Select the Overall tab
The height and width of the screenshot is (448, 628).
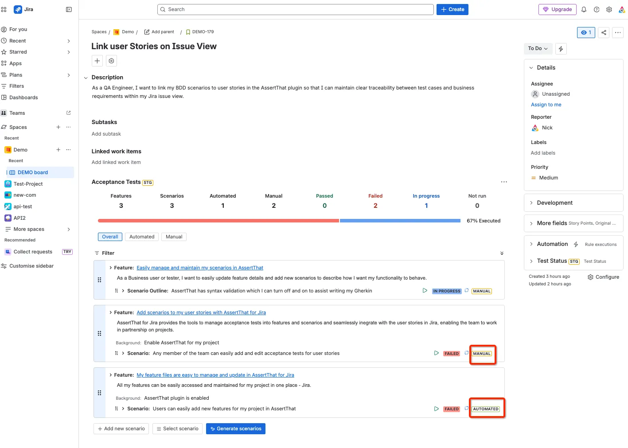coord(110,237)
